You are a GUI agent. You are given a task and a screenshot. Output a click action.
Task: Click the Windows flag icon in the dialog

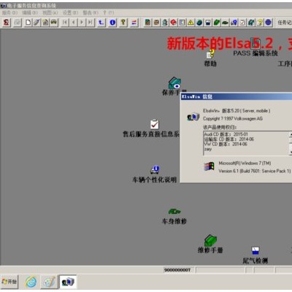point(209,166)
